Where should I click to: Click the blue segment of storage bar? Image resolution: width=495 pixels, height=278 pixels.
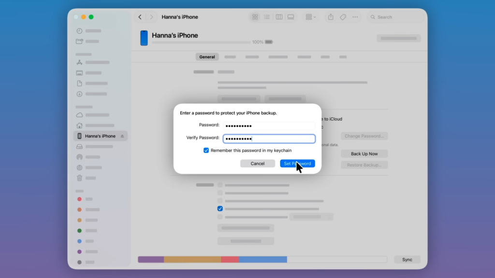(x=262, y=259)
